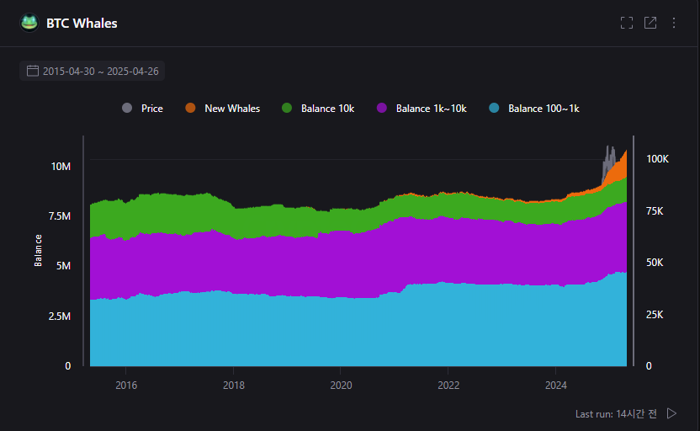
Task: Click the 2020 x-axis label
Action: click(341, 385)
